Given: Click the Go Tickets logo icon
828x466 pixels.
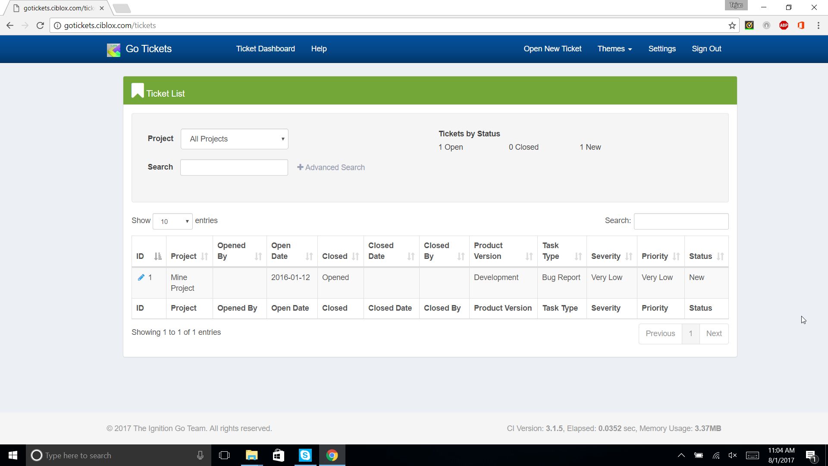Looking at the screenshot, I should point(113,50).
